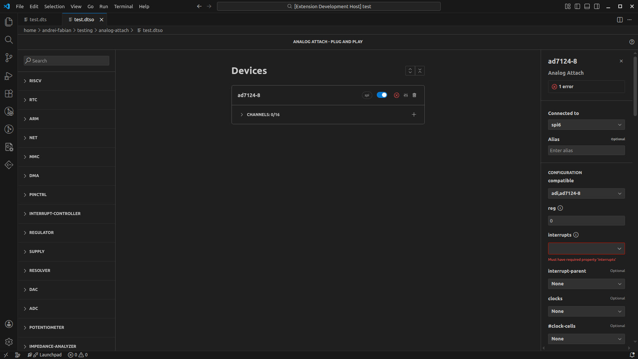This screenshot has height=359, width=638.
Task: Open the device configuration sliders icon
Action: [x=405, y=95]
